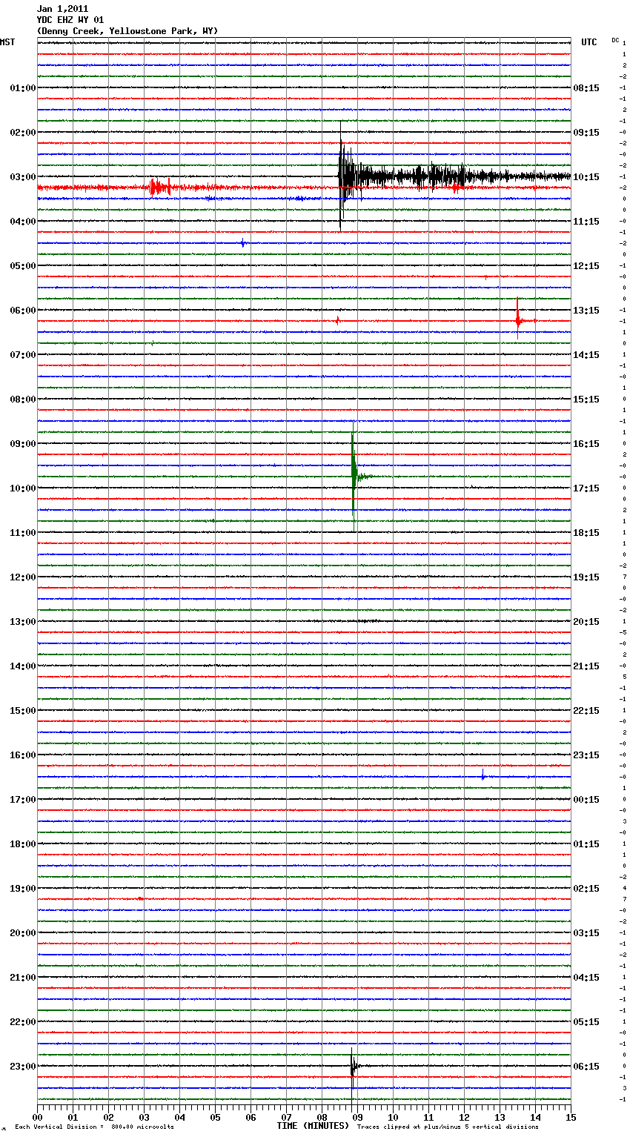Click minute tick '03' on the time axis
Viewport: 630px width, 1137px height.
144,1117
